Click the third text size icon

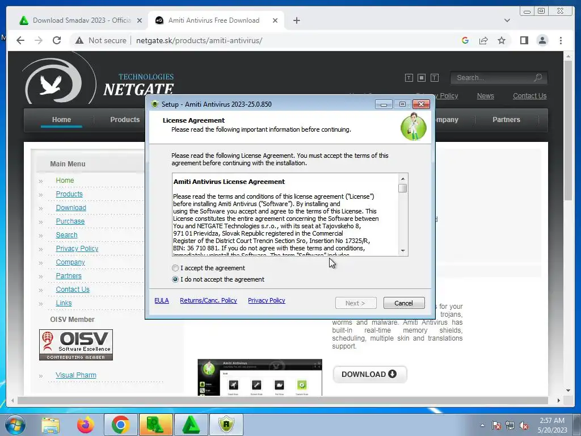[435, 78]
